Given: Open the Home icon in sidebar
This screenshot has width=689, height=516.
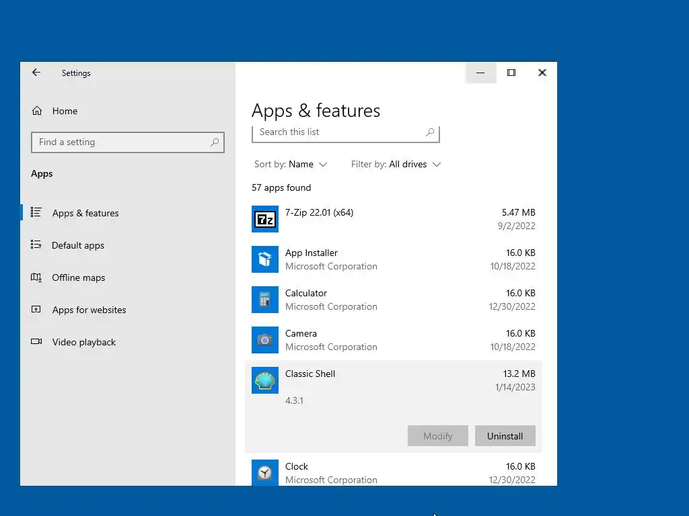Looking at the screenshot, I should point(37,111).
